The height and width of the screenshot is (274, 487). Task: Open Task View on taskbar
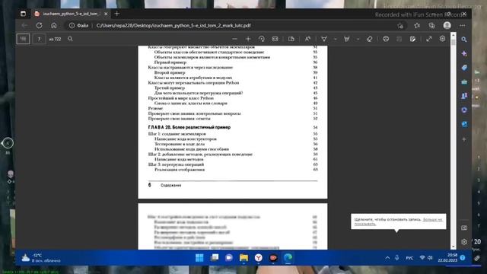click(x=215, y=257)
